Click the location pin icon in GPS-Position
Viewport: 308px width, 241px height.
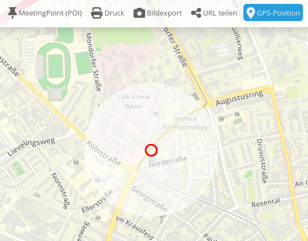click(x=251, y=13)
